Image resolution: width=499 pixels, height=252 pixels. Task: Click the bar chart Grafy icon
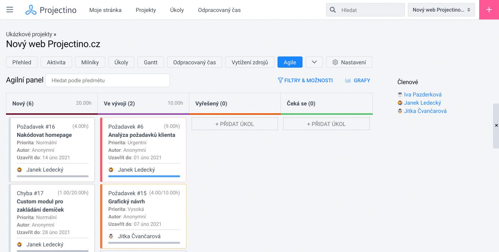point(348,80)
